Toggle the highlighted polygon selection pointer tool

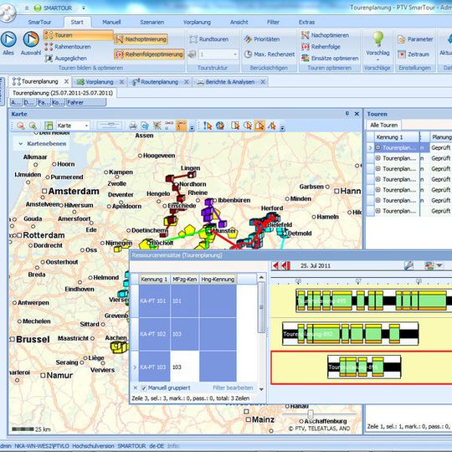[259, 126]
